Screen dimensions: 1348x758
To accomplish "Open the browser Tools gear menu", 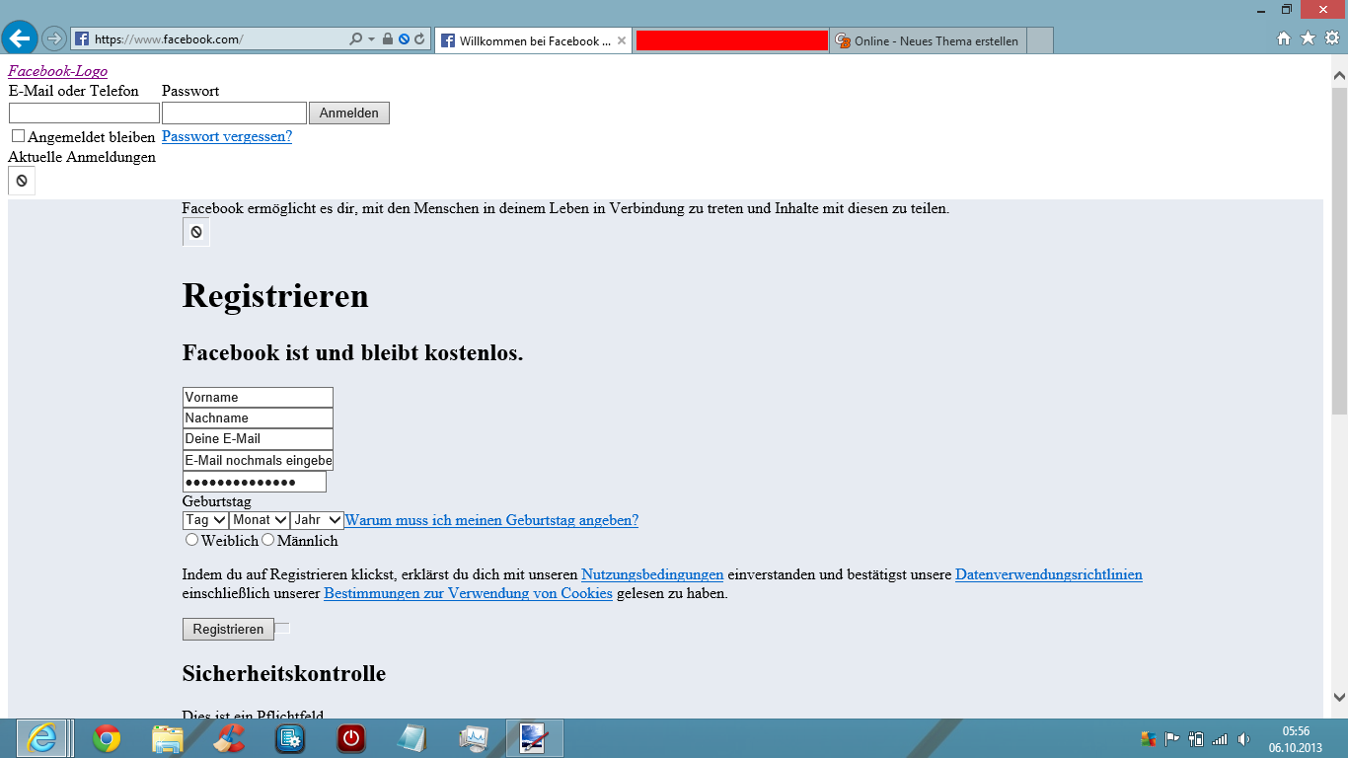I will pyautogui.click(x=1332, y=38).
